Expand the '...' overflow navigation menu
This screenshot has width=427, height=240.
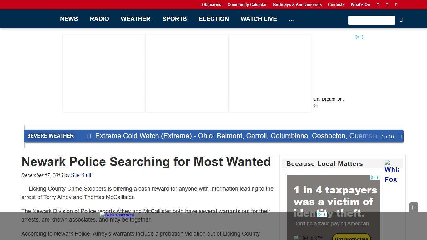point(292,19)
